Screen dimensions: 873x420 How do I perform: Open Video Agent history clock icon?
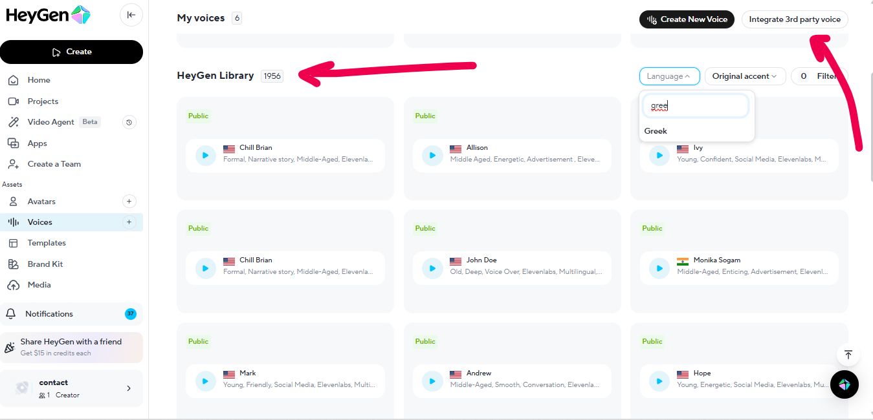pos(129,122)
